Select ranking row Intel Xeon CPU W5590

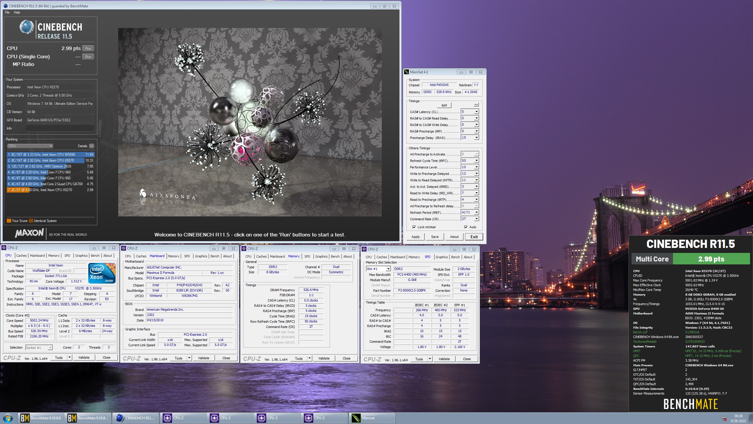coord(50,155)
